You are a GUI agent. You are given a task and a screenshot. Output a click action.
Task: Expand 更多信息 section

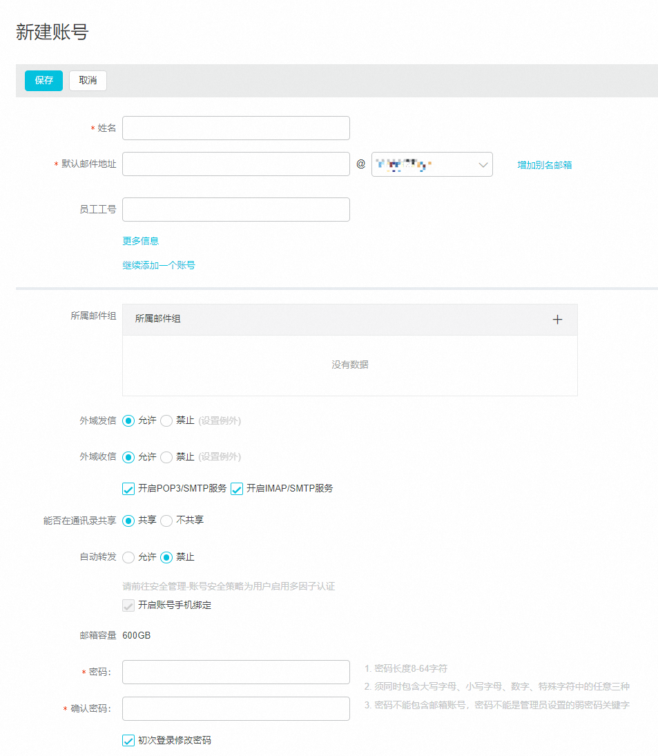click(141, 241)
